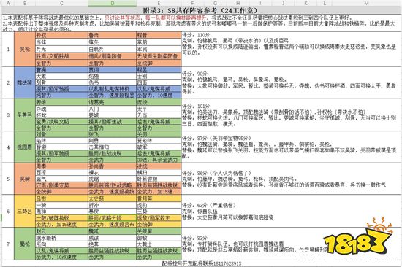Select the 刘备 cell
Image resolution: width=402 pixels, height=267 pixels.
point(61,134)
